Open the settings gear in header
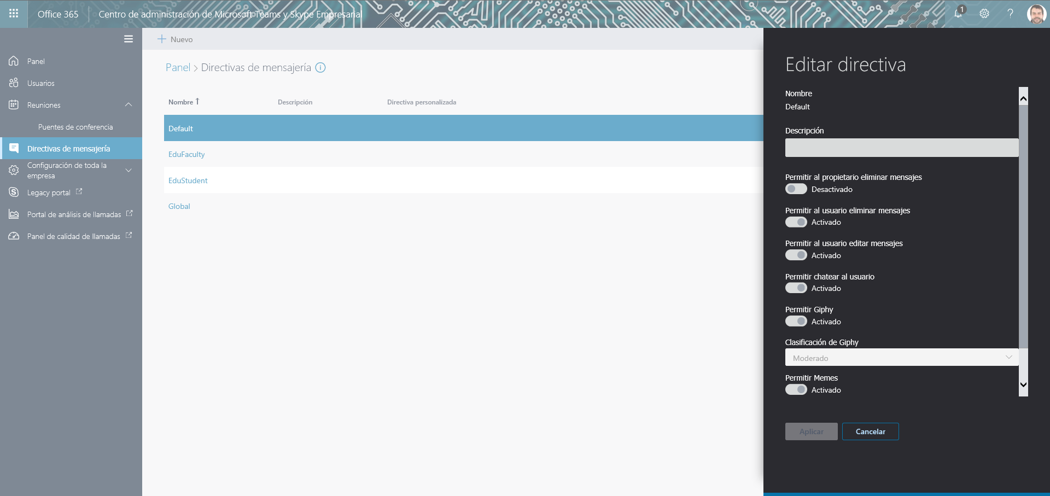Image resolution: width=1050 pixels, height=496 pixels. [984, 14]
